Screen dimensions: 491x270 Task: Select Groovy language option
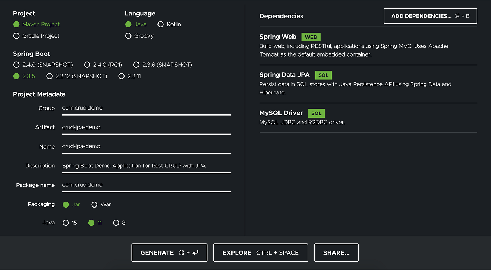point(139,36)
